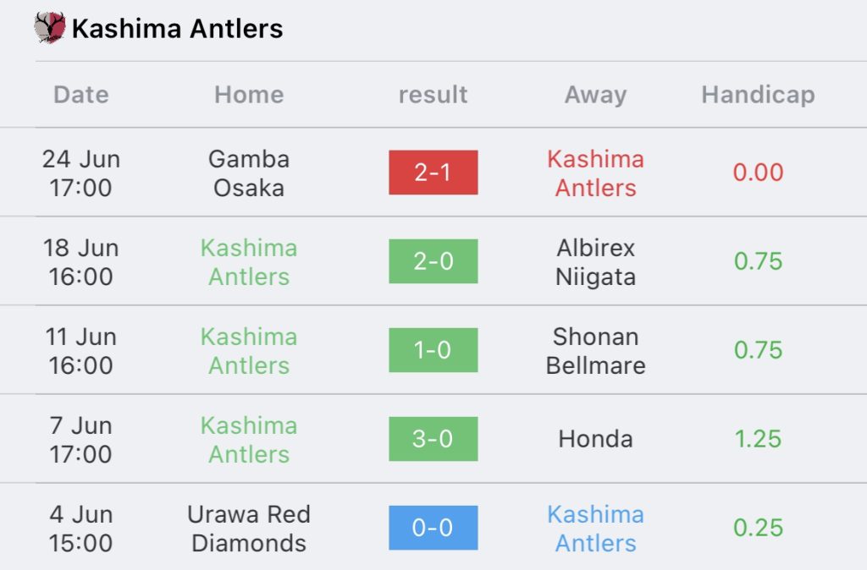
Task: Open Honda away team
Action: (x=595, y=439)
